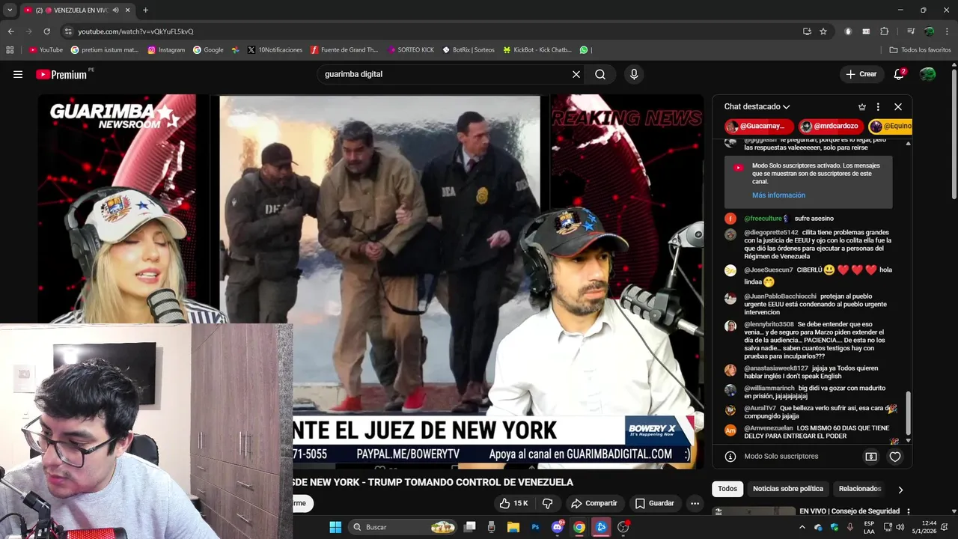Viewport: 958px width, 539px height.
Task: Open the Chrome three-dot menu
Action: point(947,31)
